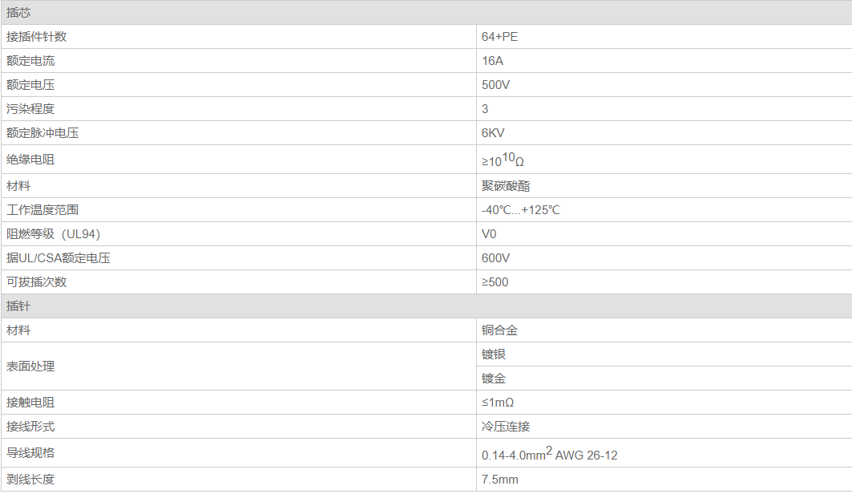Select the 污染程度 row label
This screenshot has width=852, height=494.
(239, 109)
